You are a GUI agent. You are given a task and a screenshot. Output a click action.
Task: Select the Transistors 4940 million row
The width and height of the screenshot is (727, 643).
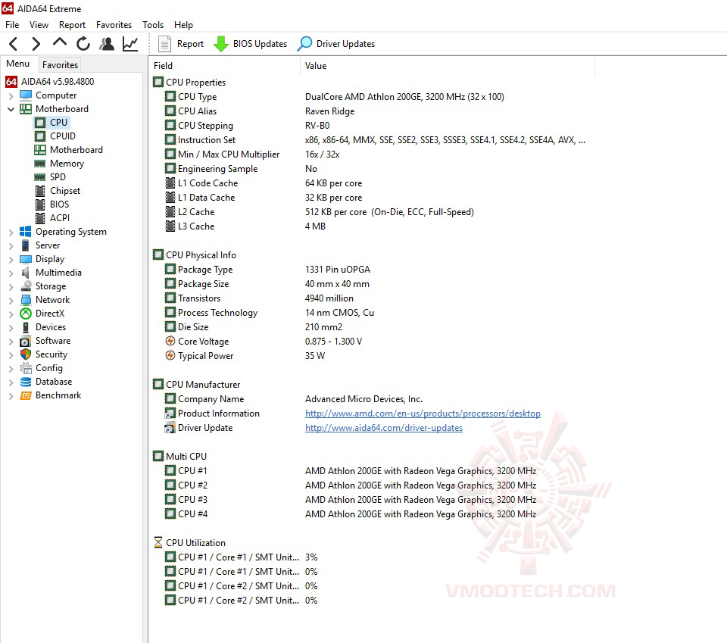pos(259,298)
